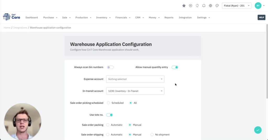Click the lightbulb ideas icon
This screenshot has width=268, height=140.
tap(197, 5)
